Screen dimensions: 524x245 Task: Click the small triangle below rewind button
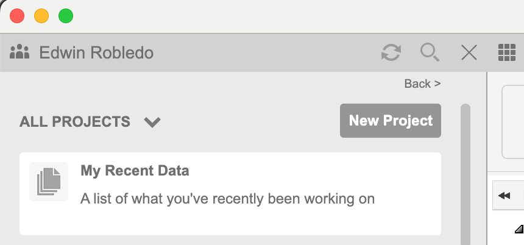(x=519, y=229)
